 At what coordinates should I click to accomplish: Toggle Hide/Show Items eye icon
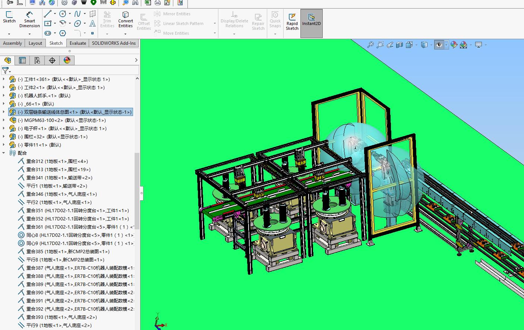[439, 45]
